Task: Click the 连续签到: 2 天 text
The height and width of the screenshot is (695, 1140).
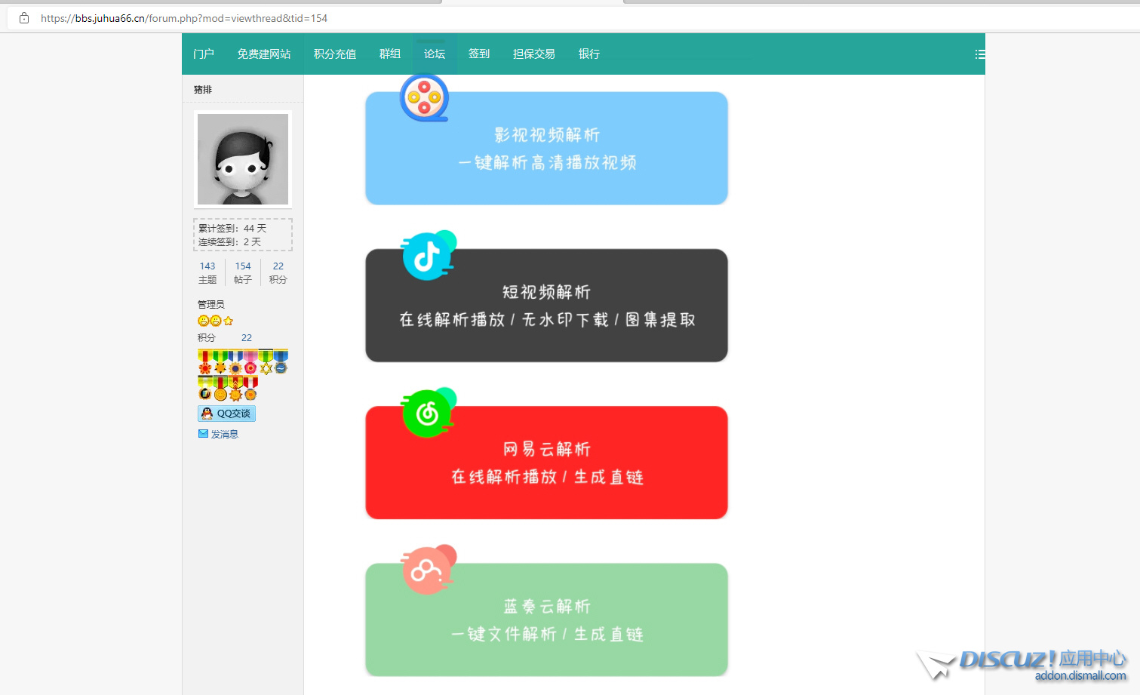Action: click(x=229, y=241)
